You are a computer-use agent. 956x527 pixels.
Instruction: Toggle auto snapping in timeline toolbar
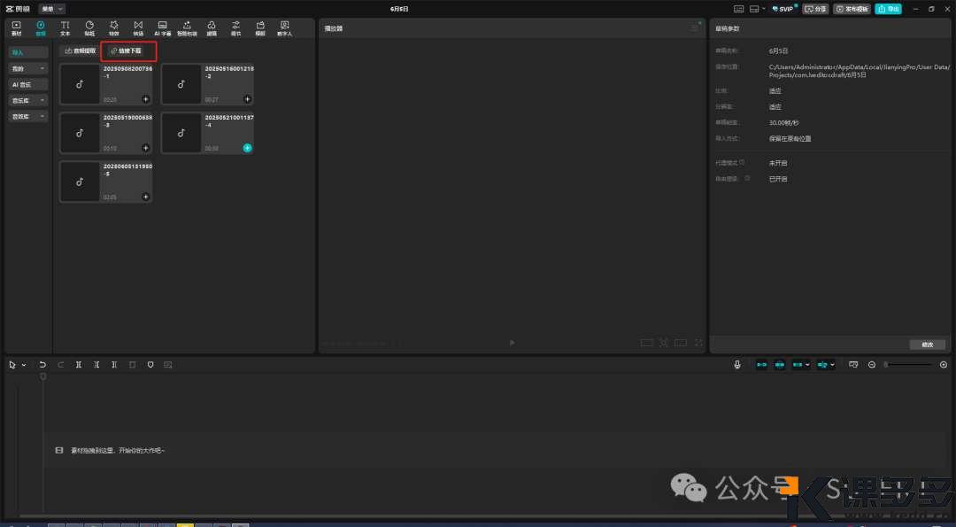pos(780,365)
